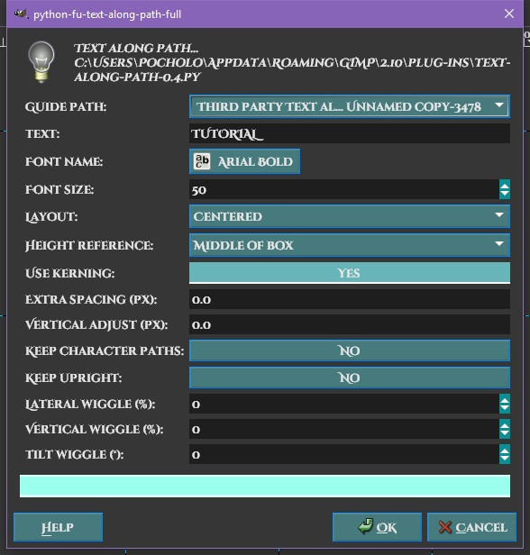Confirm with the OK button

click(x=377, y=527)
